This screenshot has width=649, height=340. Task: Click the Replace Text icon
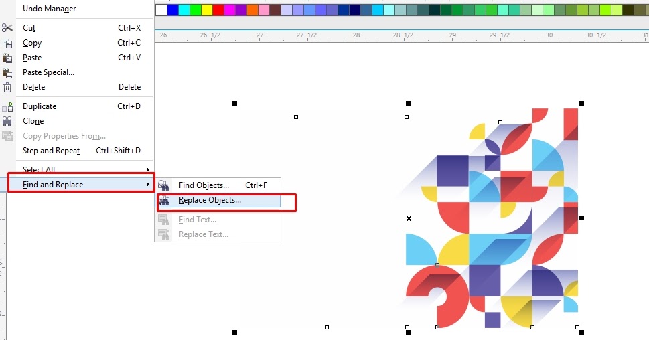[163, 234]
